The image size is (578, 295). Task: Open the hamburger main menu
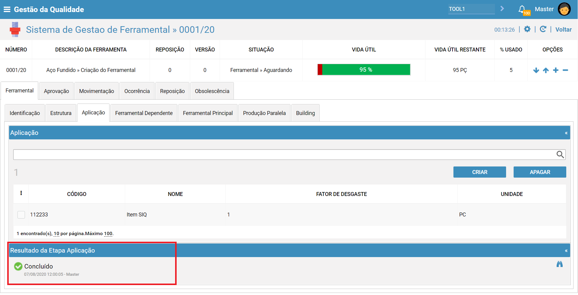click(7, 9)
